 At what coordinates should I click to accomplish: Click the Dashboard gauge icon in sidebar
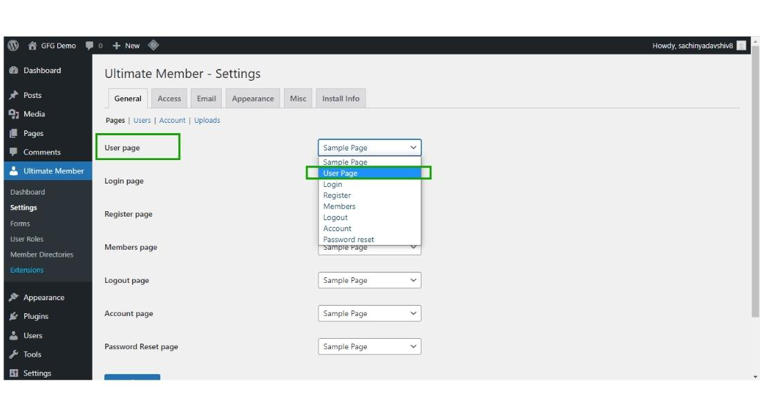tap(14, 70)
